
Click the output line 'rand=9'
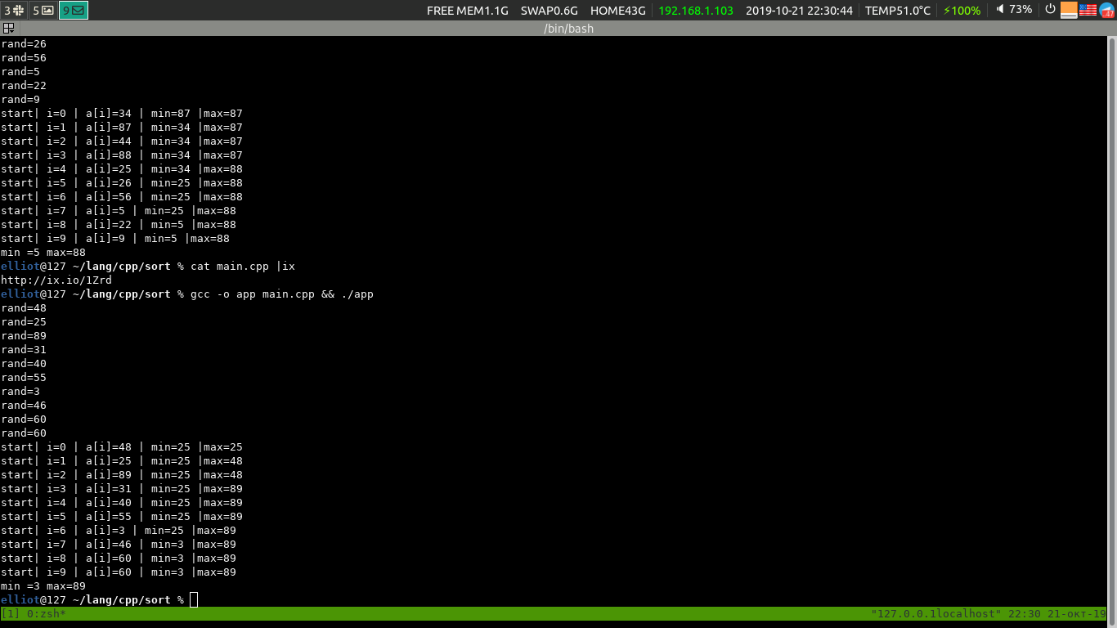click(20, 100)
